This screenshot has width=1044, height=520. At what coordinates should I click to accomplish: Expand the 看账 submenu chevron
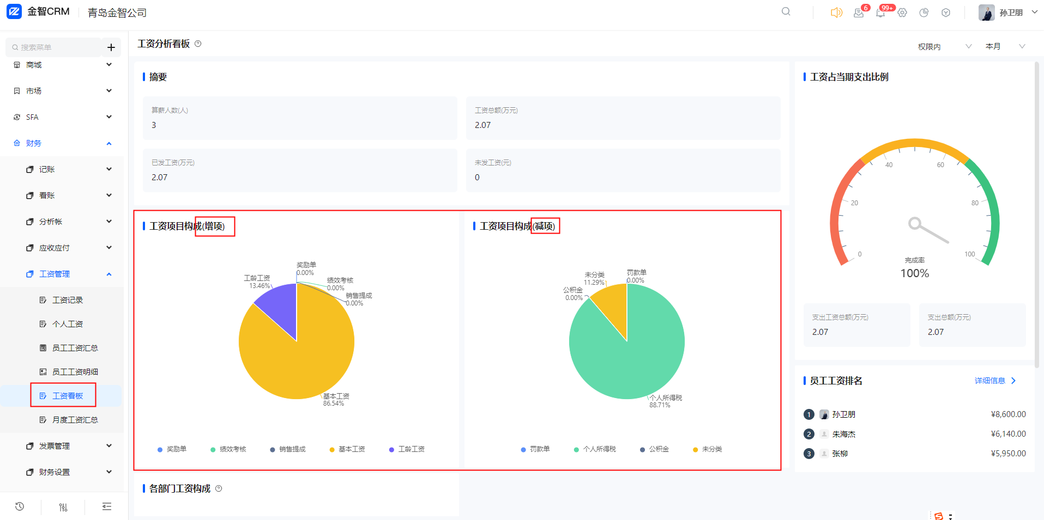[109, 195]
